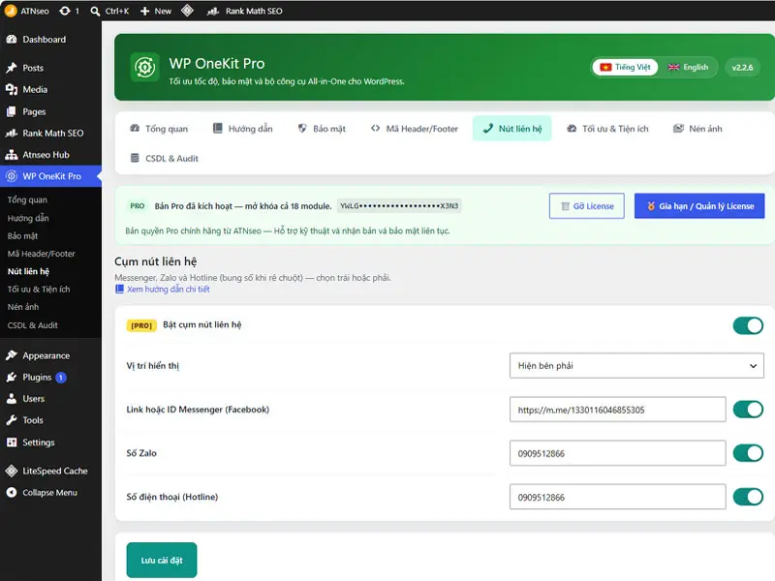Switch to the CSDL & Audit tab

(x=164, y=158)
